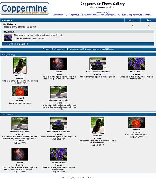Open African Violets in Window thumbnail in Last additions
The image size is (156, 180).
(x=59, y=124)
